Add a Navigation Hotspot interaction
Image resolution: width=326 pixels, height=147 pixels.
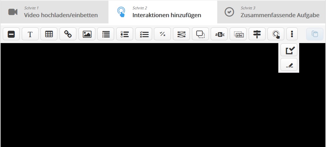tap(276, 34)
